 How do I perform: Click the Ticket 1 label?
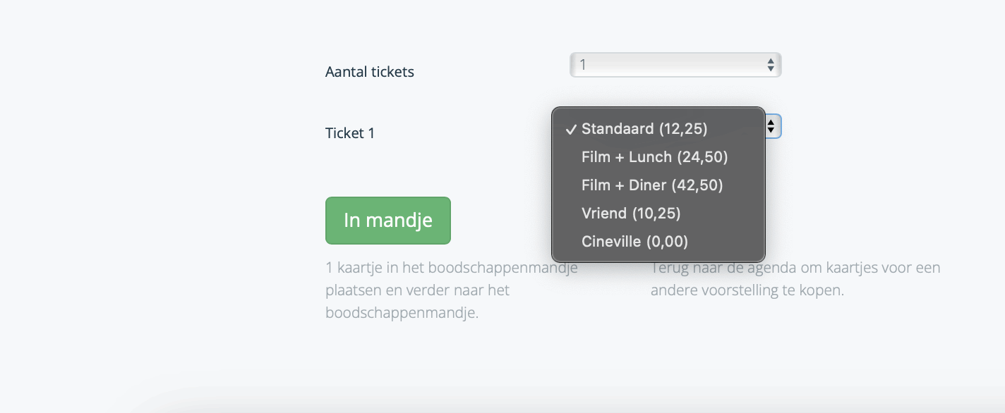[x=349, y=133]
